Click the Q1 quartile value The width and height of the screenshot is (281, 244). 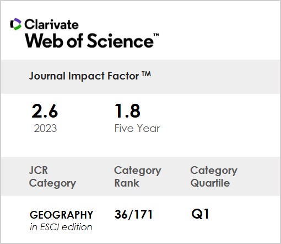point(200,214)
